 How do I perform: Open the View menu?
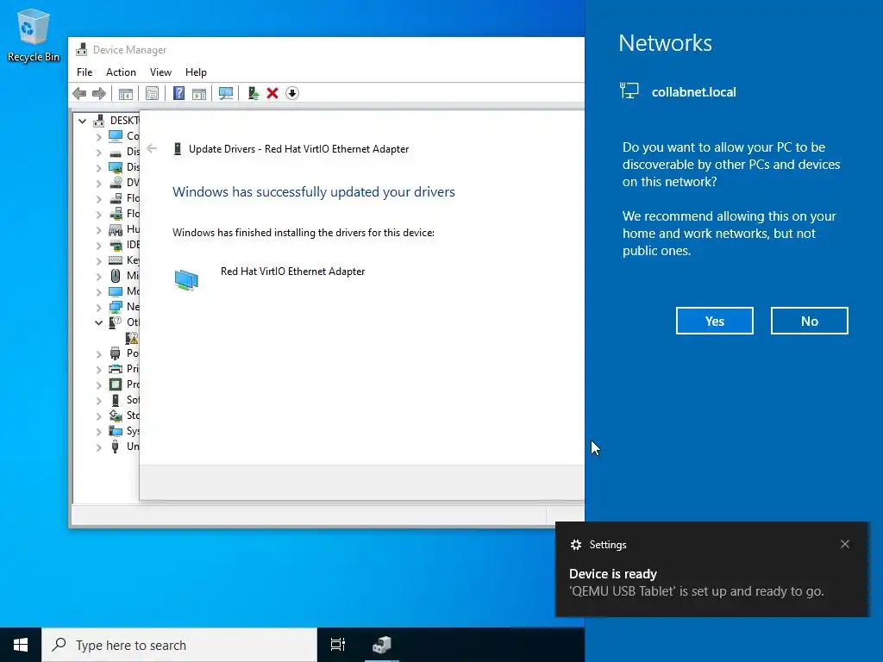[160, 72]
